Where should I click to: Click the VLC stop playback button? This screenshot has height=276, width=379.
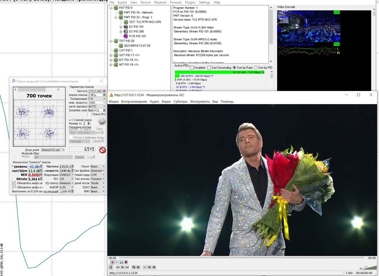[122, 267]
